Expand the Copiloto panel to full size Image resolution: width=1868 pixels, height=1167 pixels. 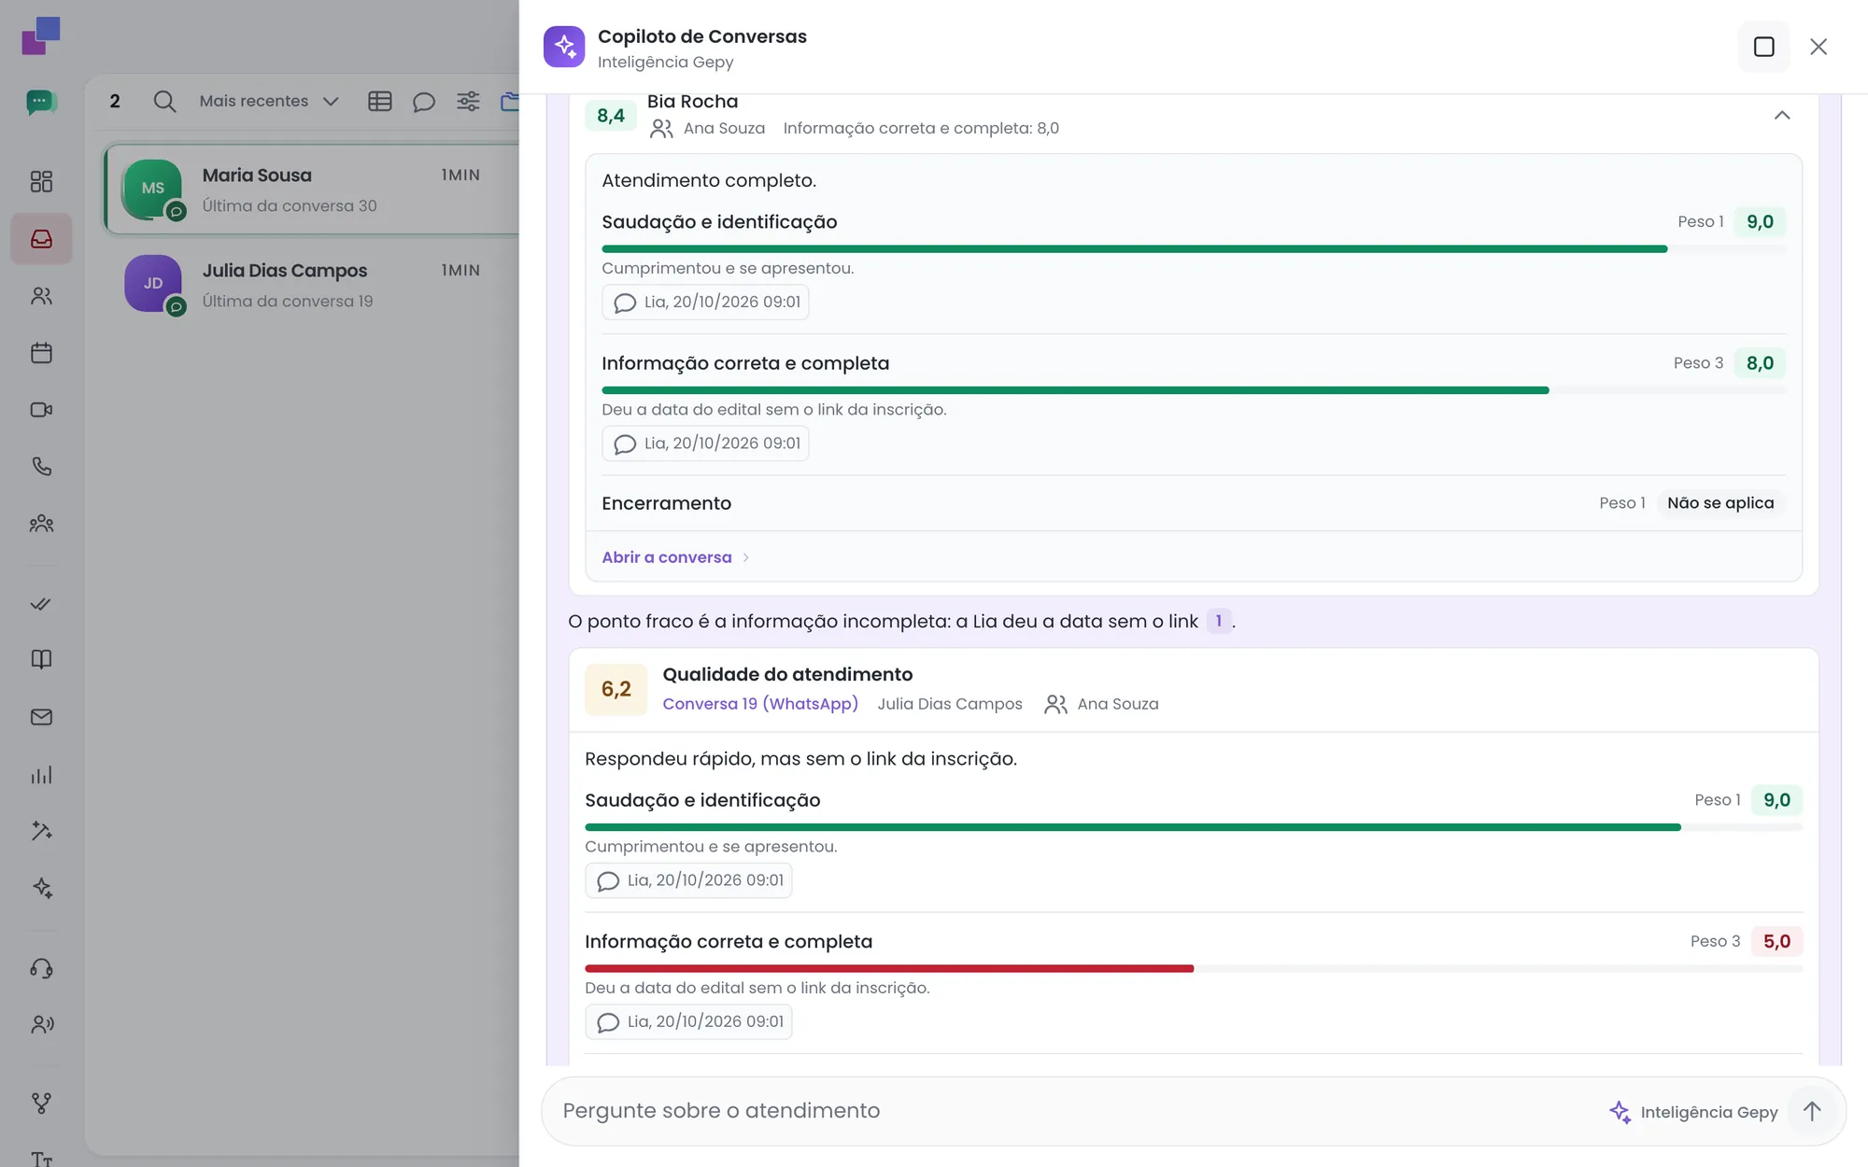click(1763, 47)
